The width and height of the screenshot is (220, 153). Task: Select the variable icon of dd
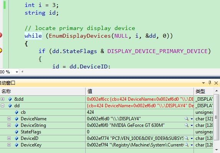click(x=10, y=106)
